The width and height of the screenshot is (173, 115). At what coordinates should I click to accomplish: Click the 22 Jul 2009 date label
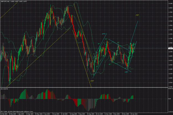point(64,114)
